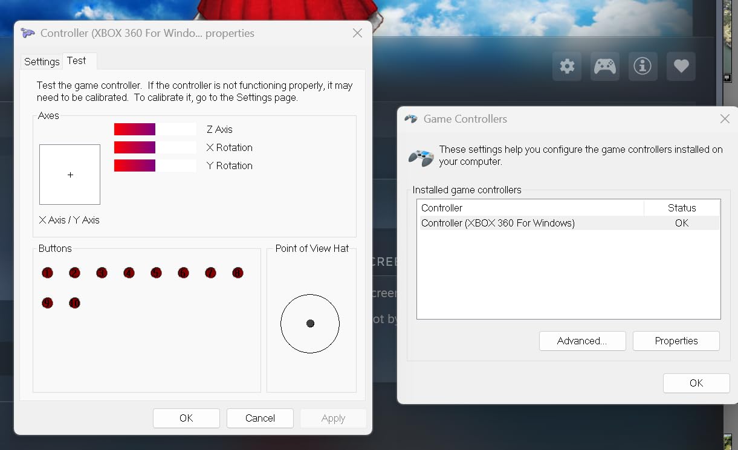Cancel the controller properties dialog
738x450 pixels.
click(260, 418)
